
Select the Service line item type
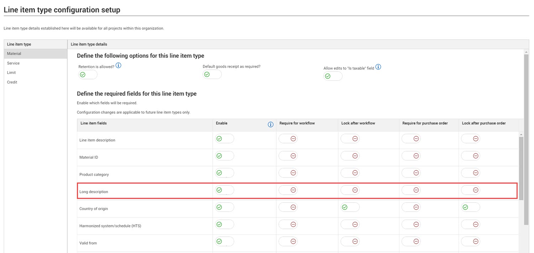point(36,63)
